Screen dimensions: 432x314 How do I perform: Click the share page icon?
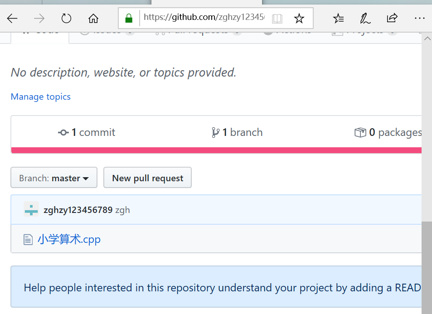click(x=392, y=18)
